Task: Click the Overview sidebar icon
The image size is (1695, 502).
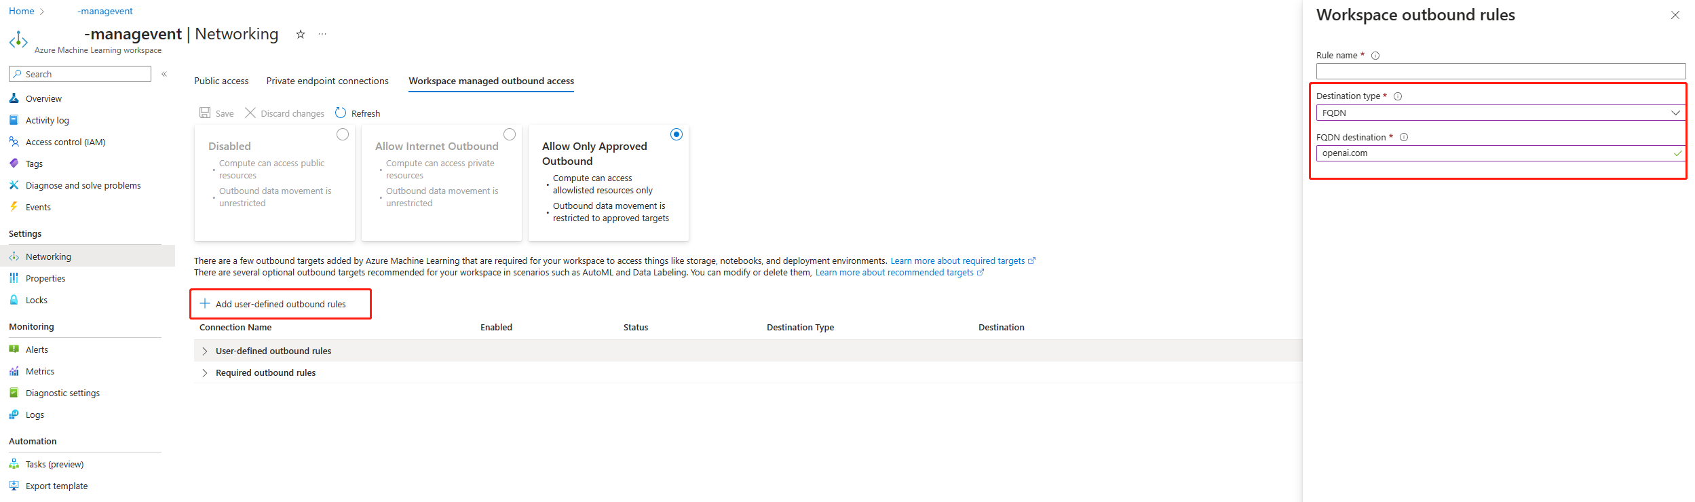Action: (x=14, y=98)
